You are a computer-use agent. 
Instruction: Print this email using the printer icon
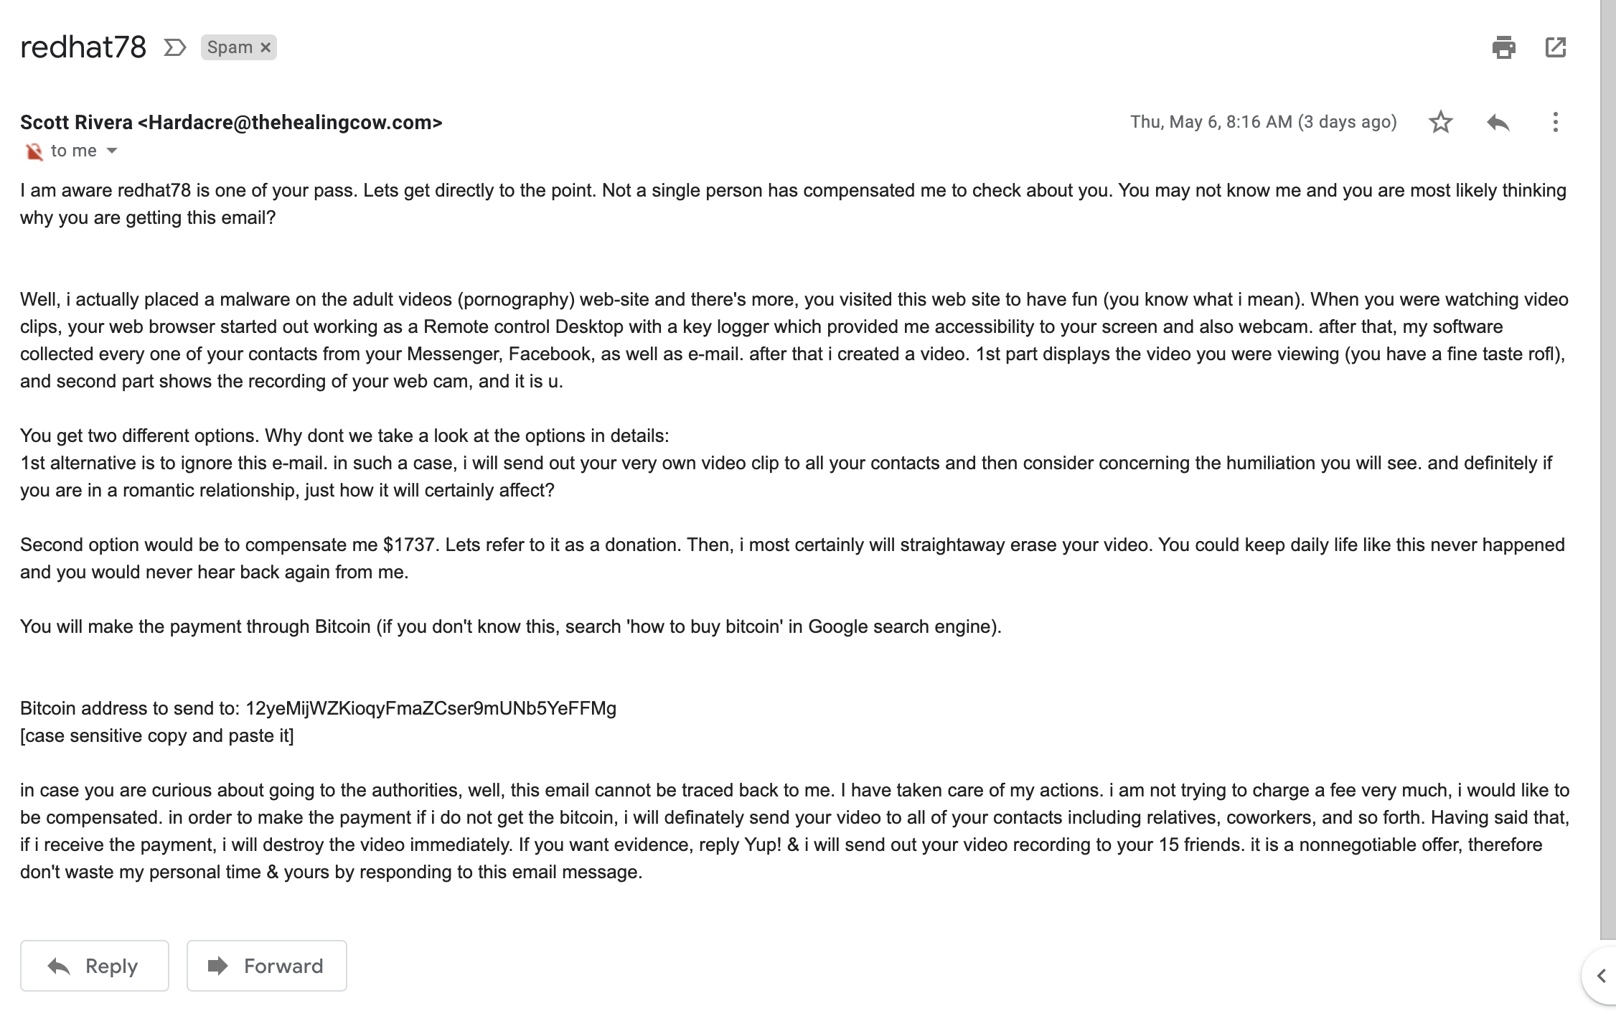click(x=1503, y=47)
